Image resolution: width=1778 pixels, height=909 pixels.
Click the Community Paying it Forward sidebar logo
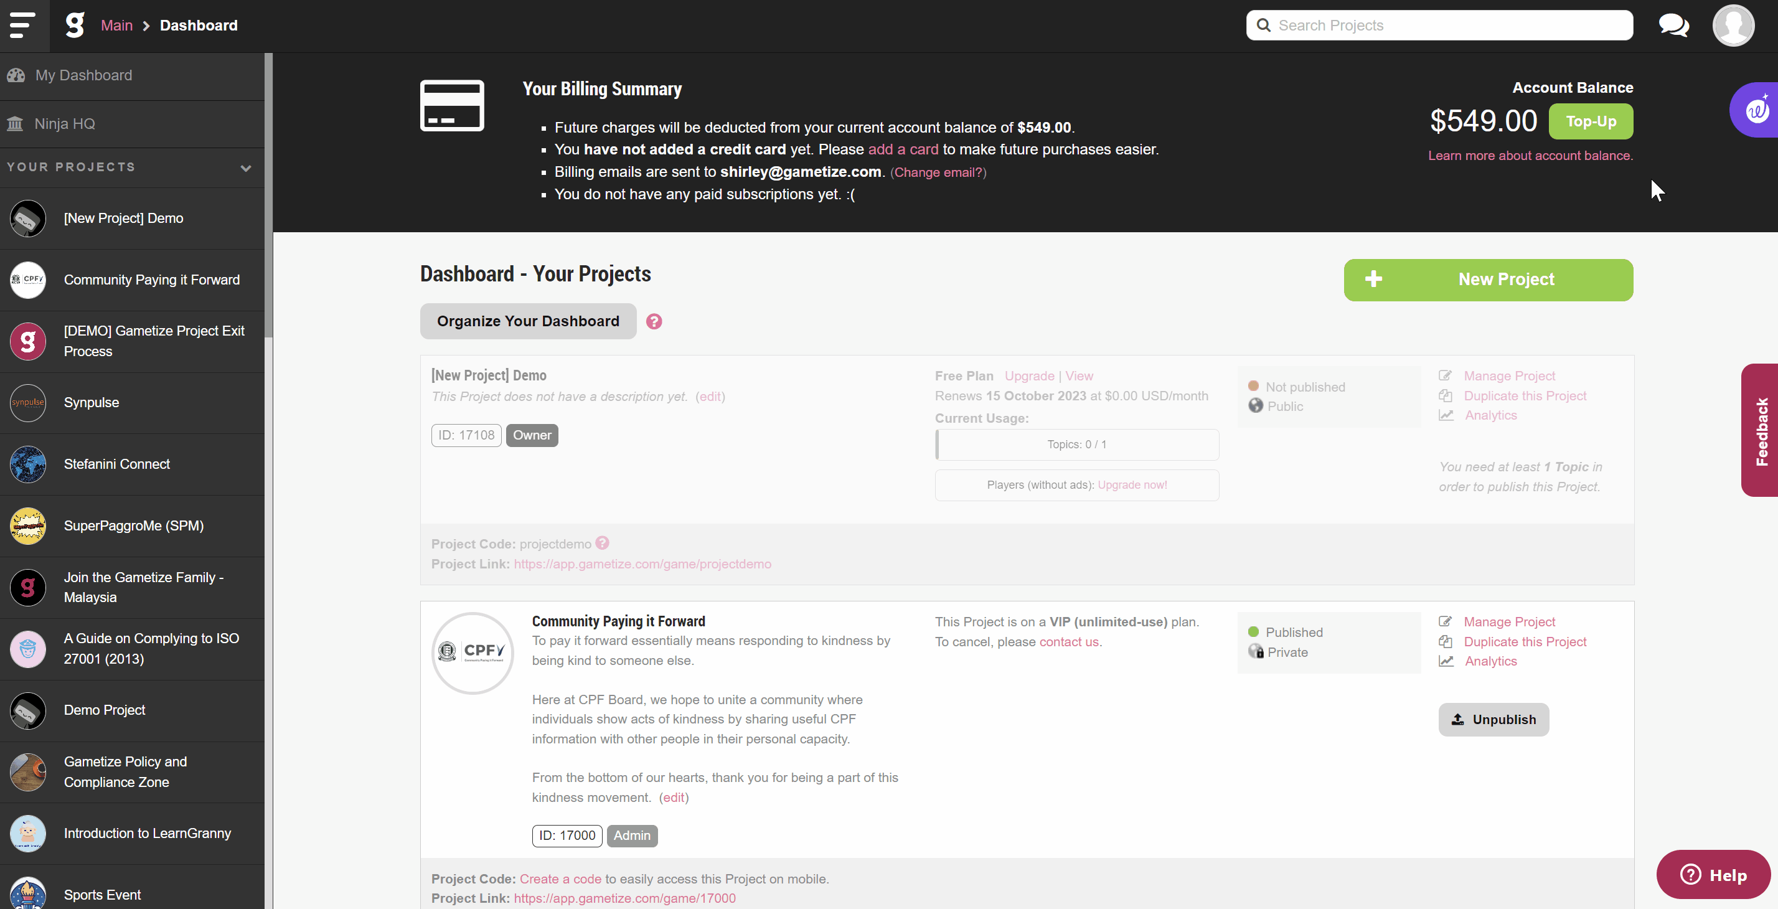coord(27,280)
